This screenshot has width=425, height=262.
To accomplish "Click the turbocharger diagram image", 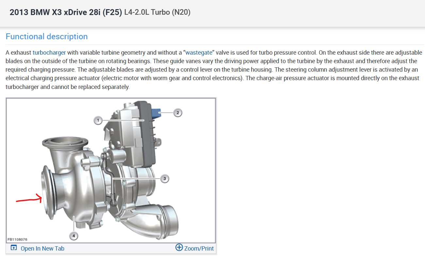I will [111, 170].
